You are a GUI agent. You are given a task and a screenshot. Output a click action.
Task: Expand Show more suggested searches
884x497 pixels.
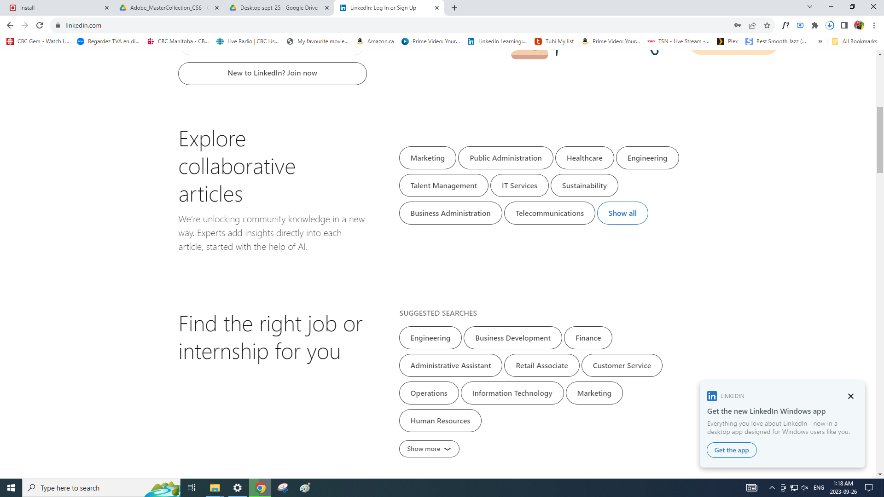[x=429, y=449]
